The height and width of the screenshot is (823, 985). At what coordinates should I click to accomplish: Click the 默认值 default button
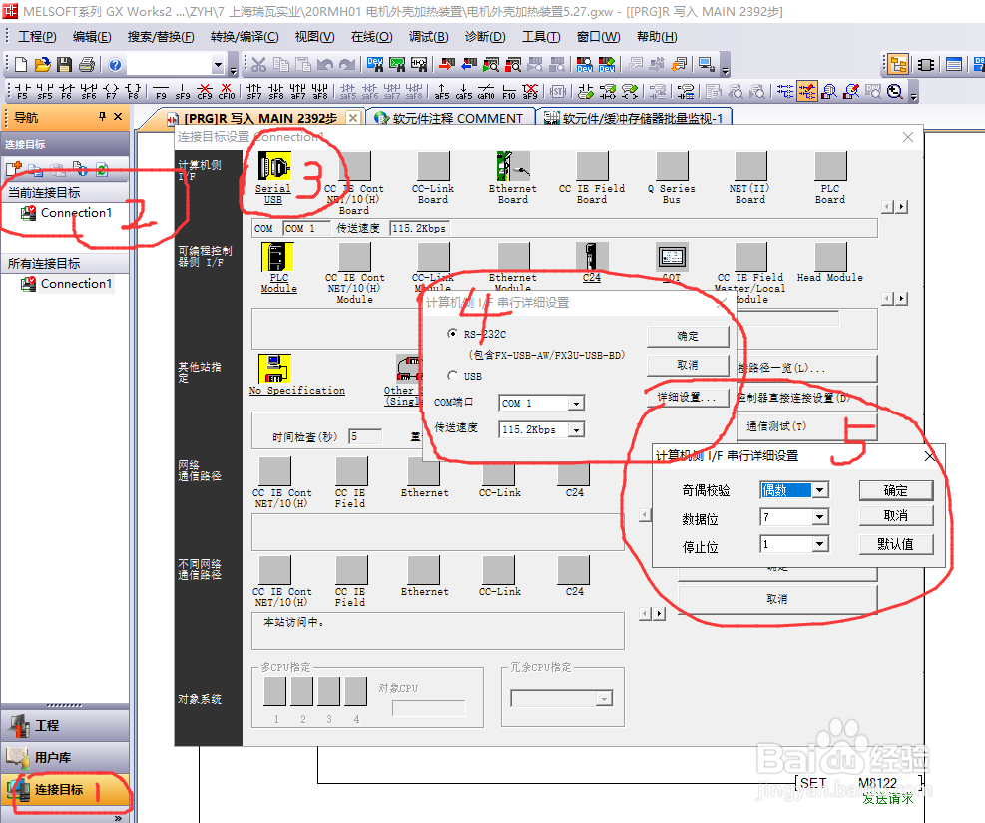coord(896,544)
